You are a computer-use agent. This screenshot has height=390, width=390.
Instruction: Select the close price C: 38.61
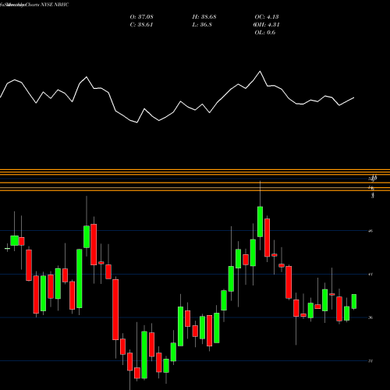(141, 25)
